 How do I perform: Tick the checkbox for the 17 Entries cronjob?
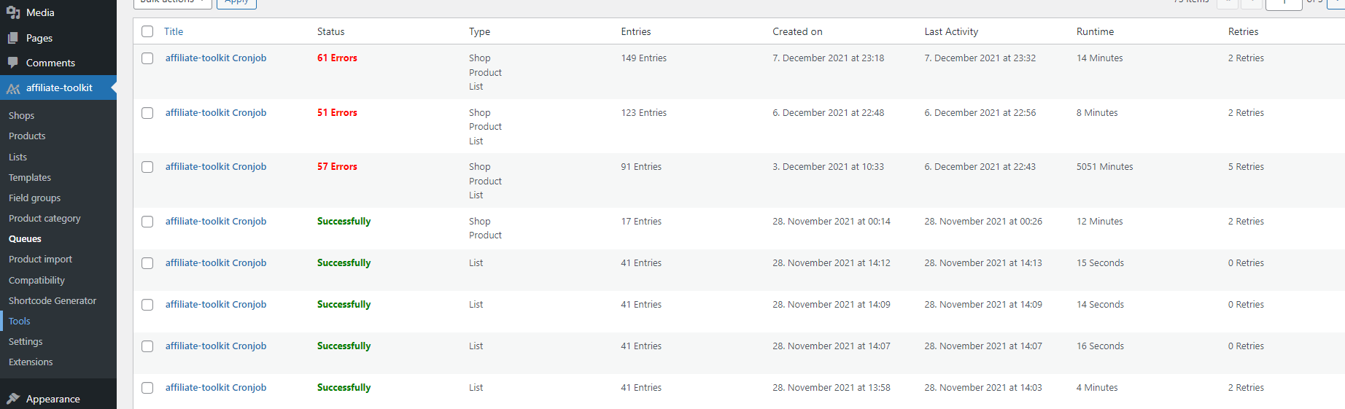pos(147,222)
